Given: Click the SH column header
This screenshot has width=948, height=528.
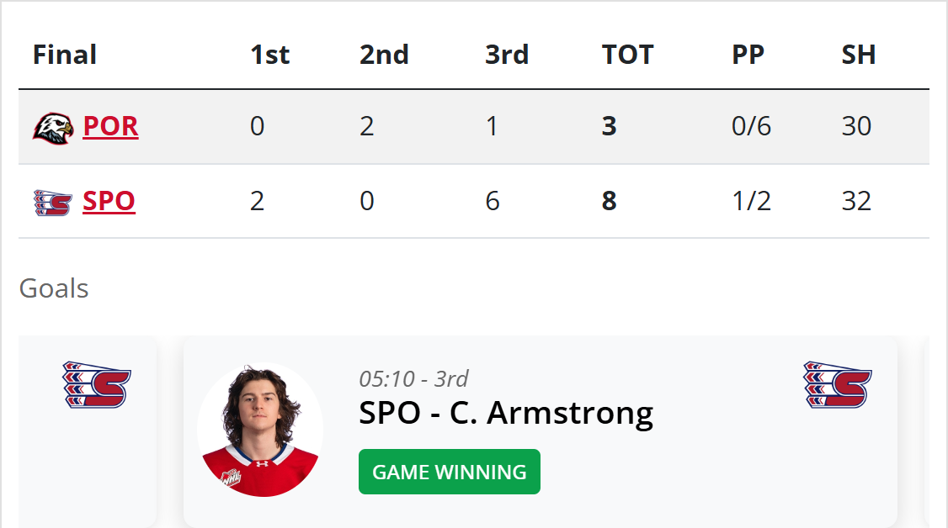Looking at the screenshot, I should (x=859, y=55).
